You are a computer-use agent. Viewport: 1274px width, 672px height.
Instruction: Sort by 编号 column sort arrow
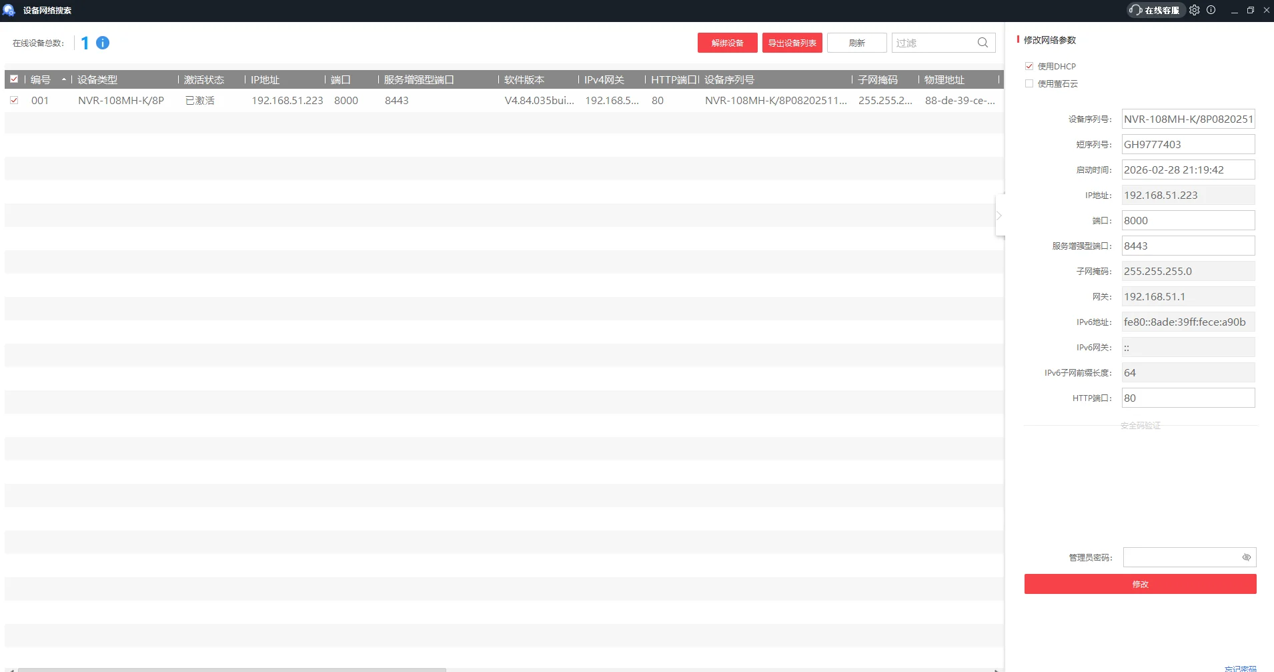click(x=64, y=79)
